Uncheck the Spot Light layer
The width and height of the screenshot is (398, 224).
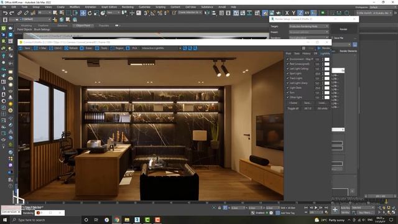(x=287, y=73)
